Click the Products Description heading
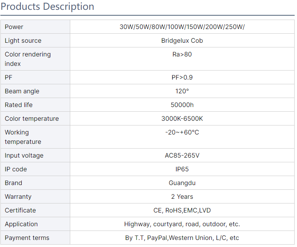Screen dimensions: 297x247 pos(47,7)
